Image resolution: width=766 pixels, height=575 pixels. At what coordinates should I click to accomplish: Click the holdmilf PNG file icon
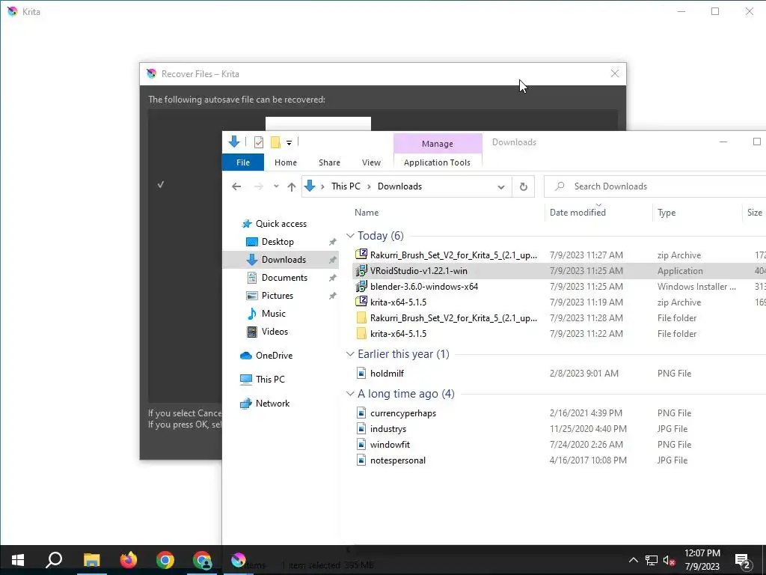click(x=361, y=373)
